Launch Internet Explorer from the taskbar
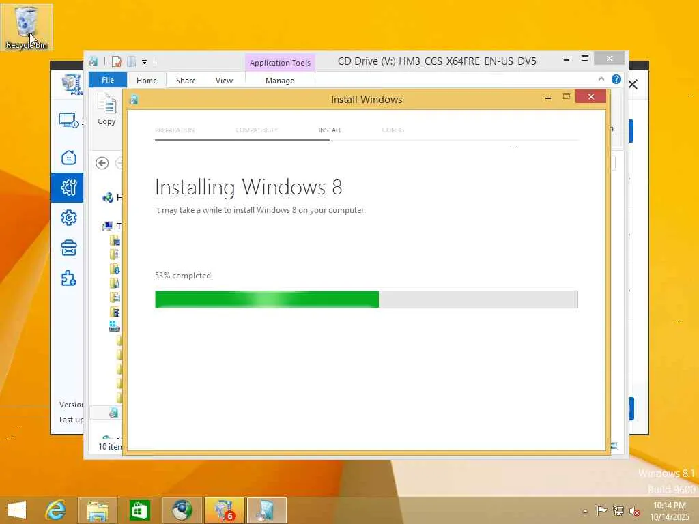 [x=56, y=510]
